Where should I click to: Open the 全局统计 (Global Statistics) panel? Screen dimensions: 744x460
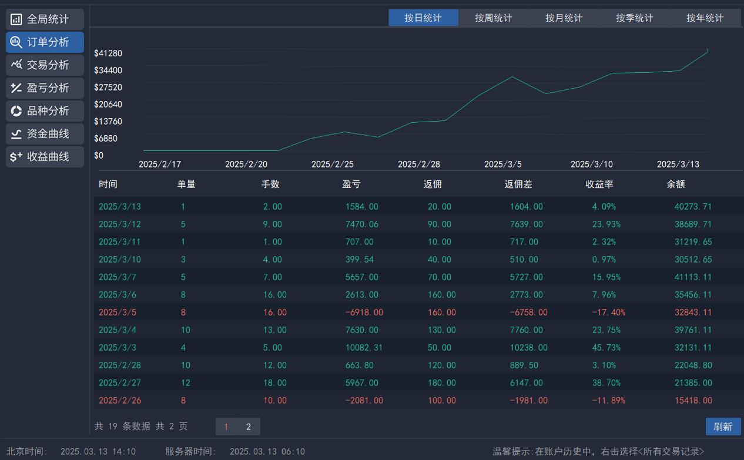pos(45,19)
